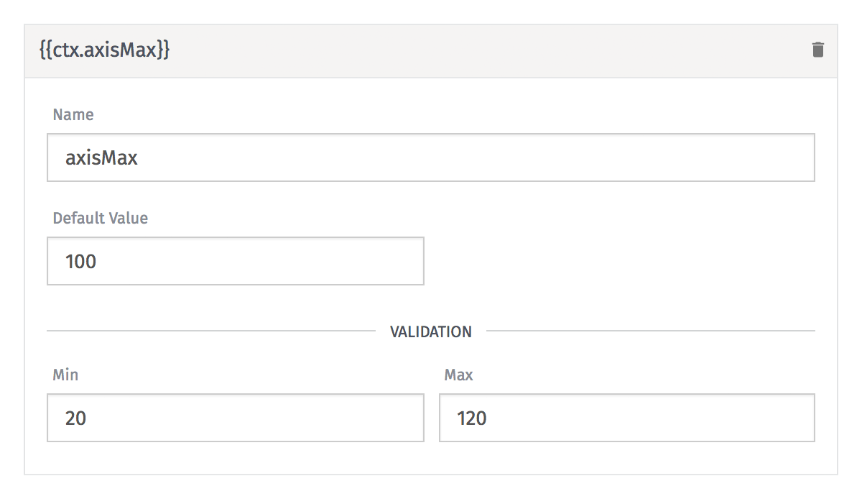Click into the Max validation field
The image size is (862, 499).
click(x=627, y=418)
